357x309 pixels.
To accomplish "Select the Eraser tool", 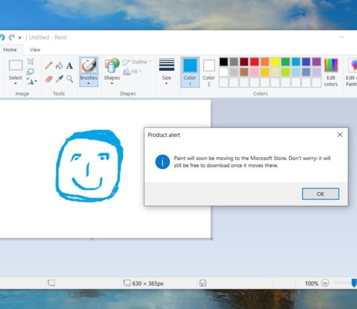I will (x=49, y=79).
